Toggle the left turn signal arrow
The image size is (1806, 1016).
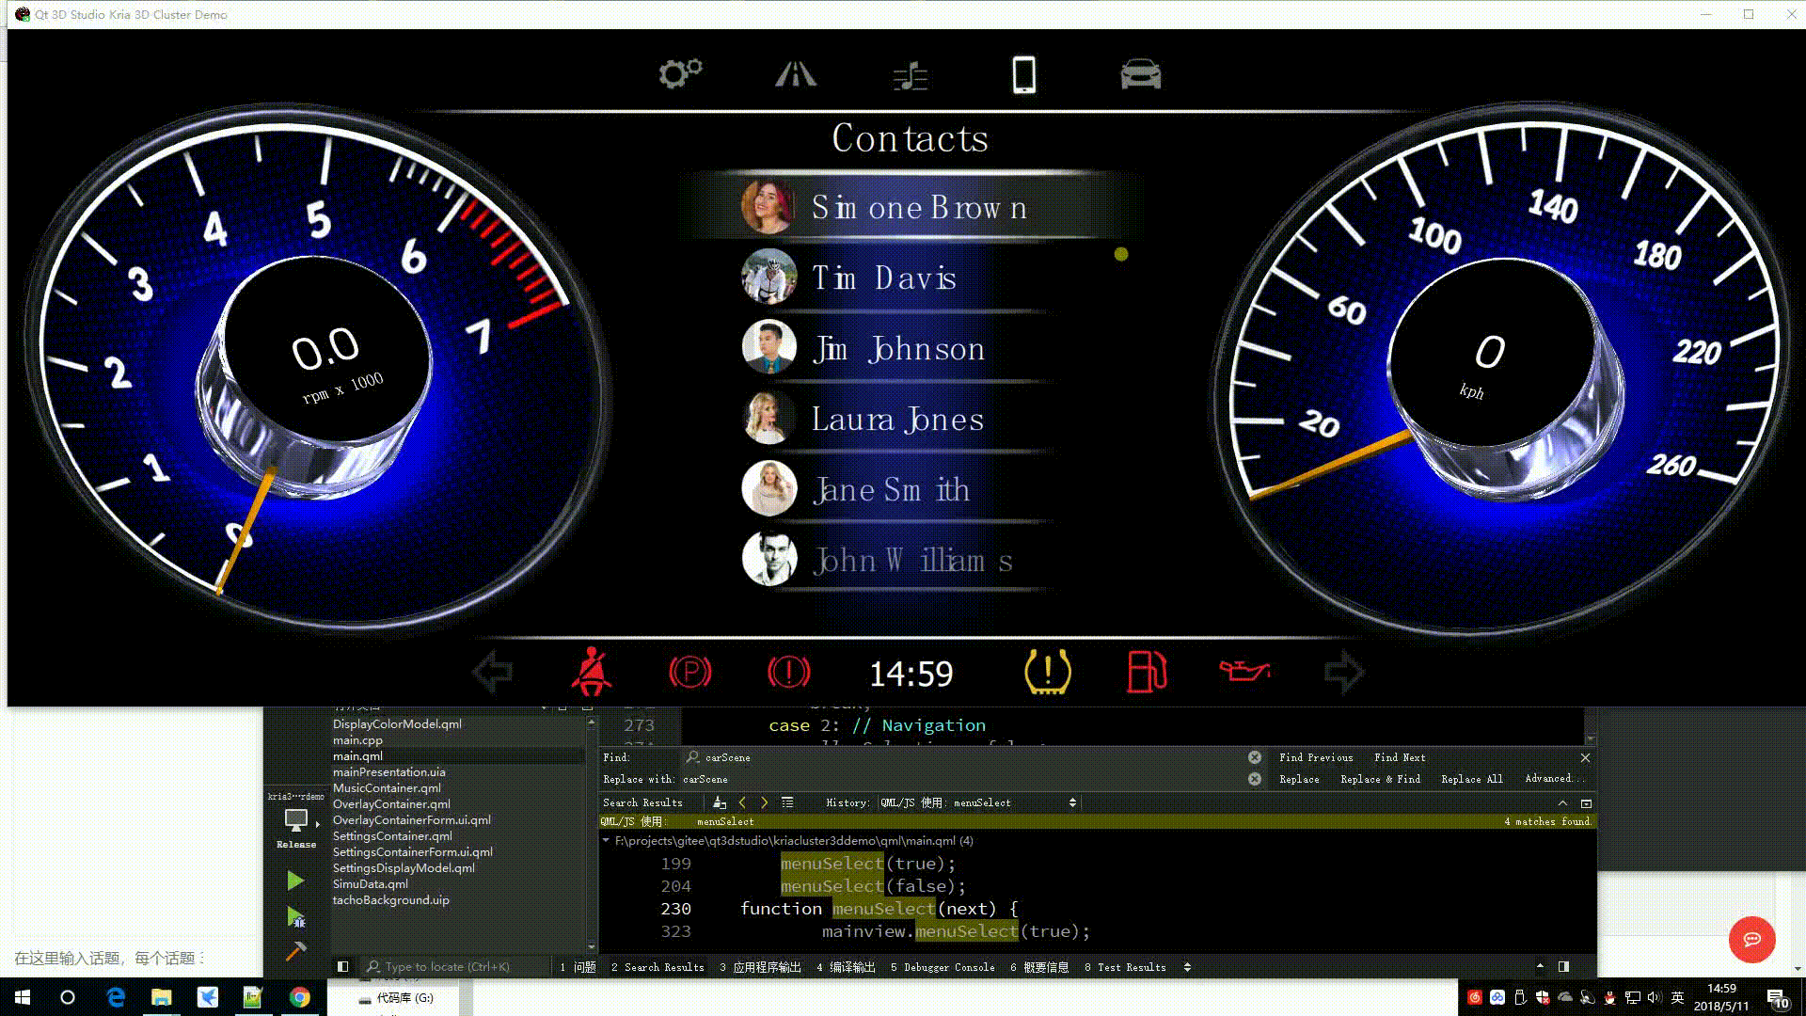point(493,673)
